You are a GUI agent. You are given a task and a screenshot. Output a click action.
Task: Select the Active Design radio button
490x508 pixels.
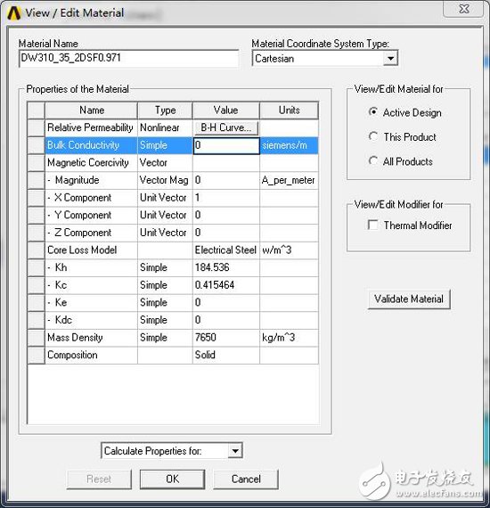(373, 112)
